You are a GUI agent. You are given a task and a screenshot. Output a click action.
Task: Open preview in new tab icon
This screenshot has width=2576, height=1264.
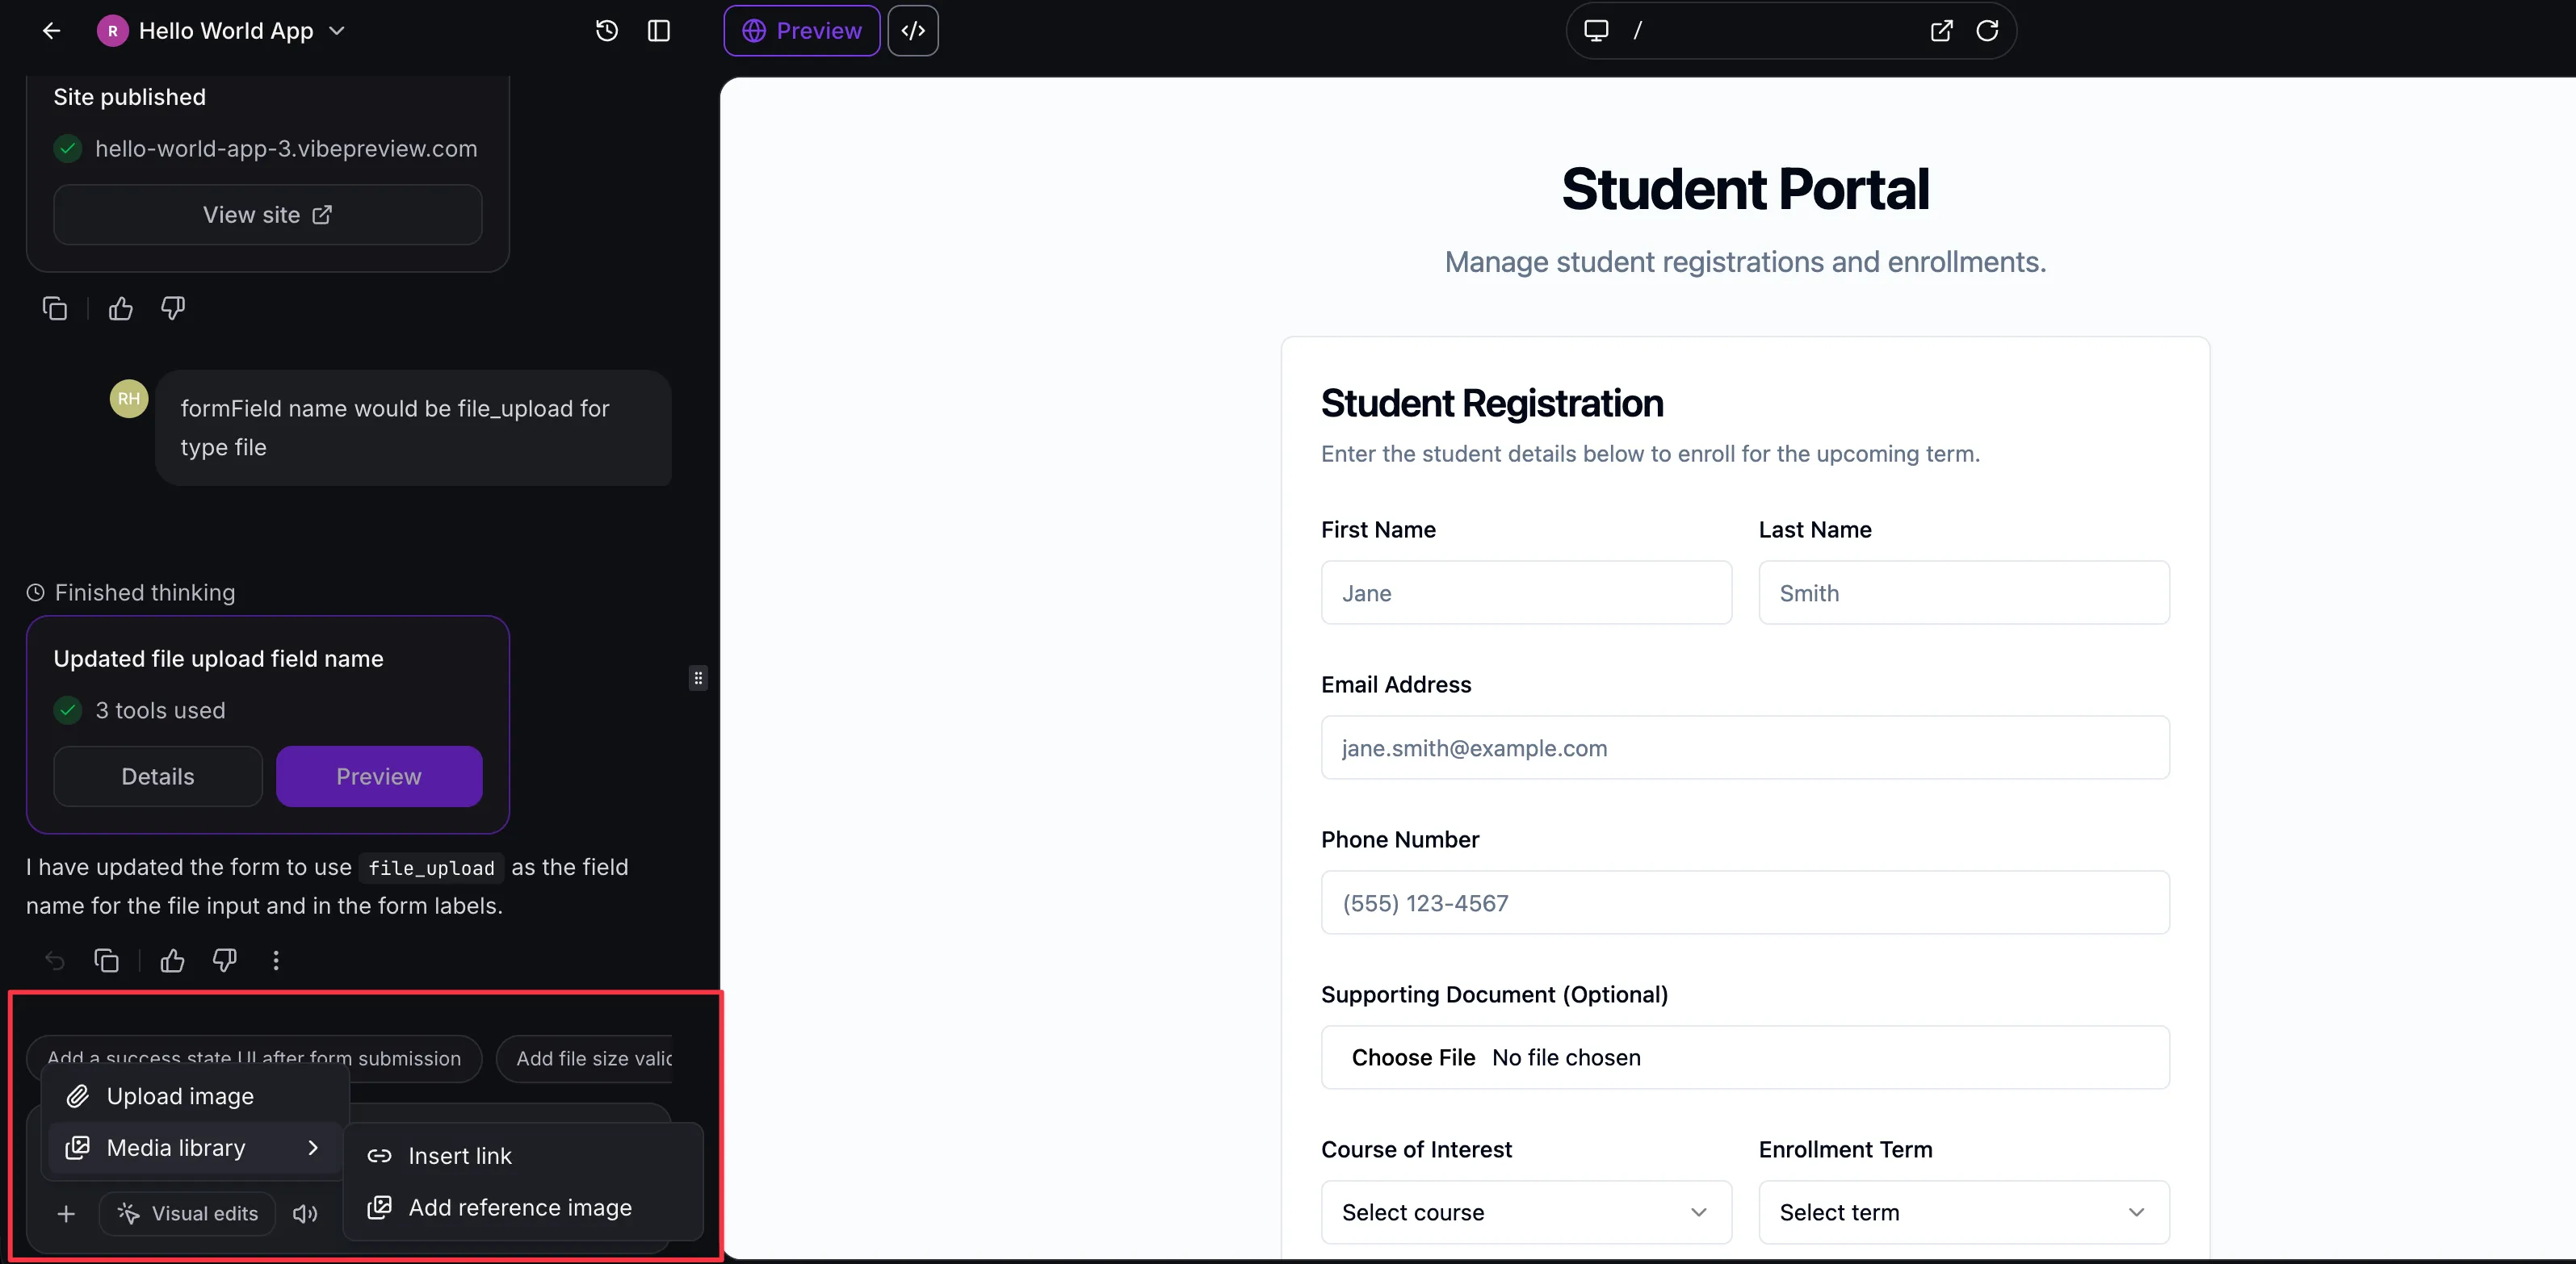coord(1941,31)
